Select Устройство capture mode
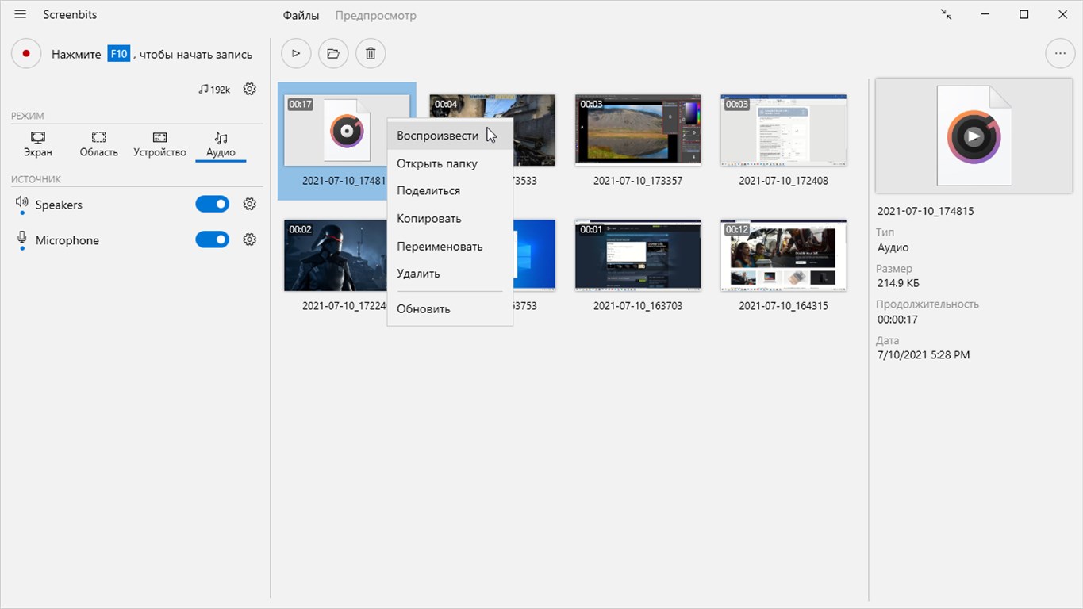The image size is (1083, 609). [159, 144]
